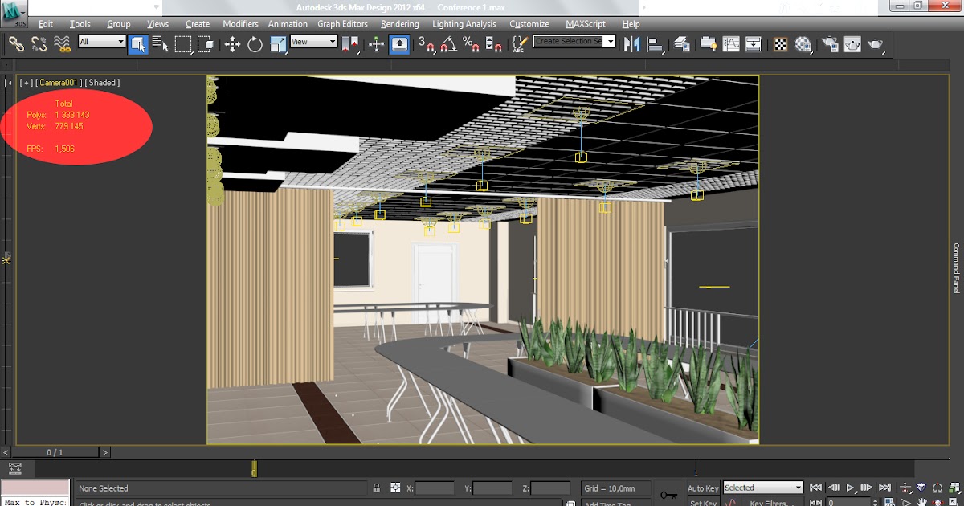Viewport: 964px width, 506px height.
Task: Select the Select and Move tool
Action: tap(232, 44)
